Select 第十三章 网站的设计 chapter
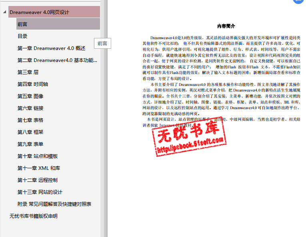 (40, 192)
